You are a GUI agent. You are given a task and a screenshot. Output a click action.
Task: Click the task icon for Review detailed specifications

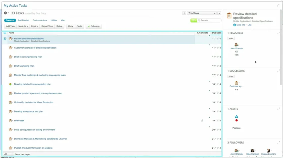[x=10, y=39]
